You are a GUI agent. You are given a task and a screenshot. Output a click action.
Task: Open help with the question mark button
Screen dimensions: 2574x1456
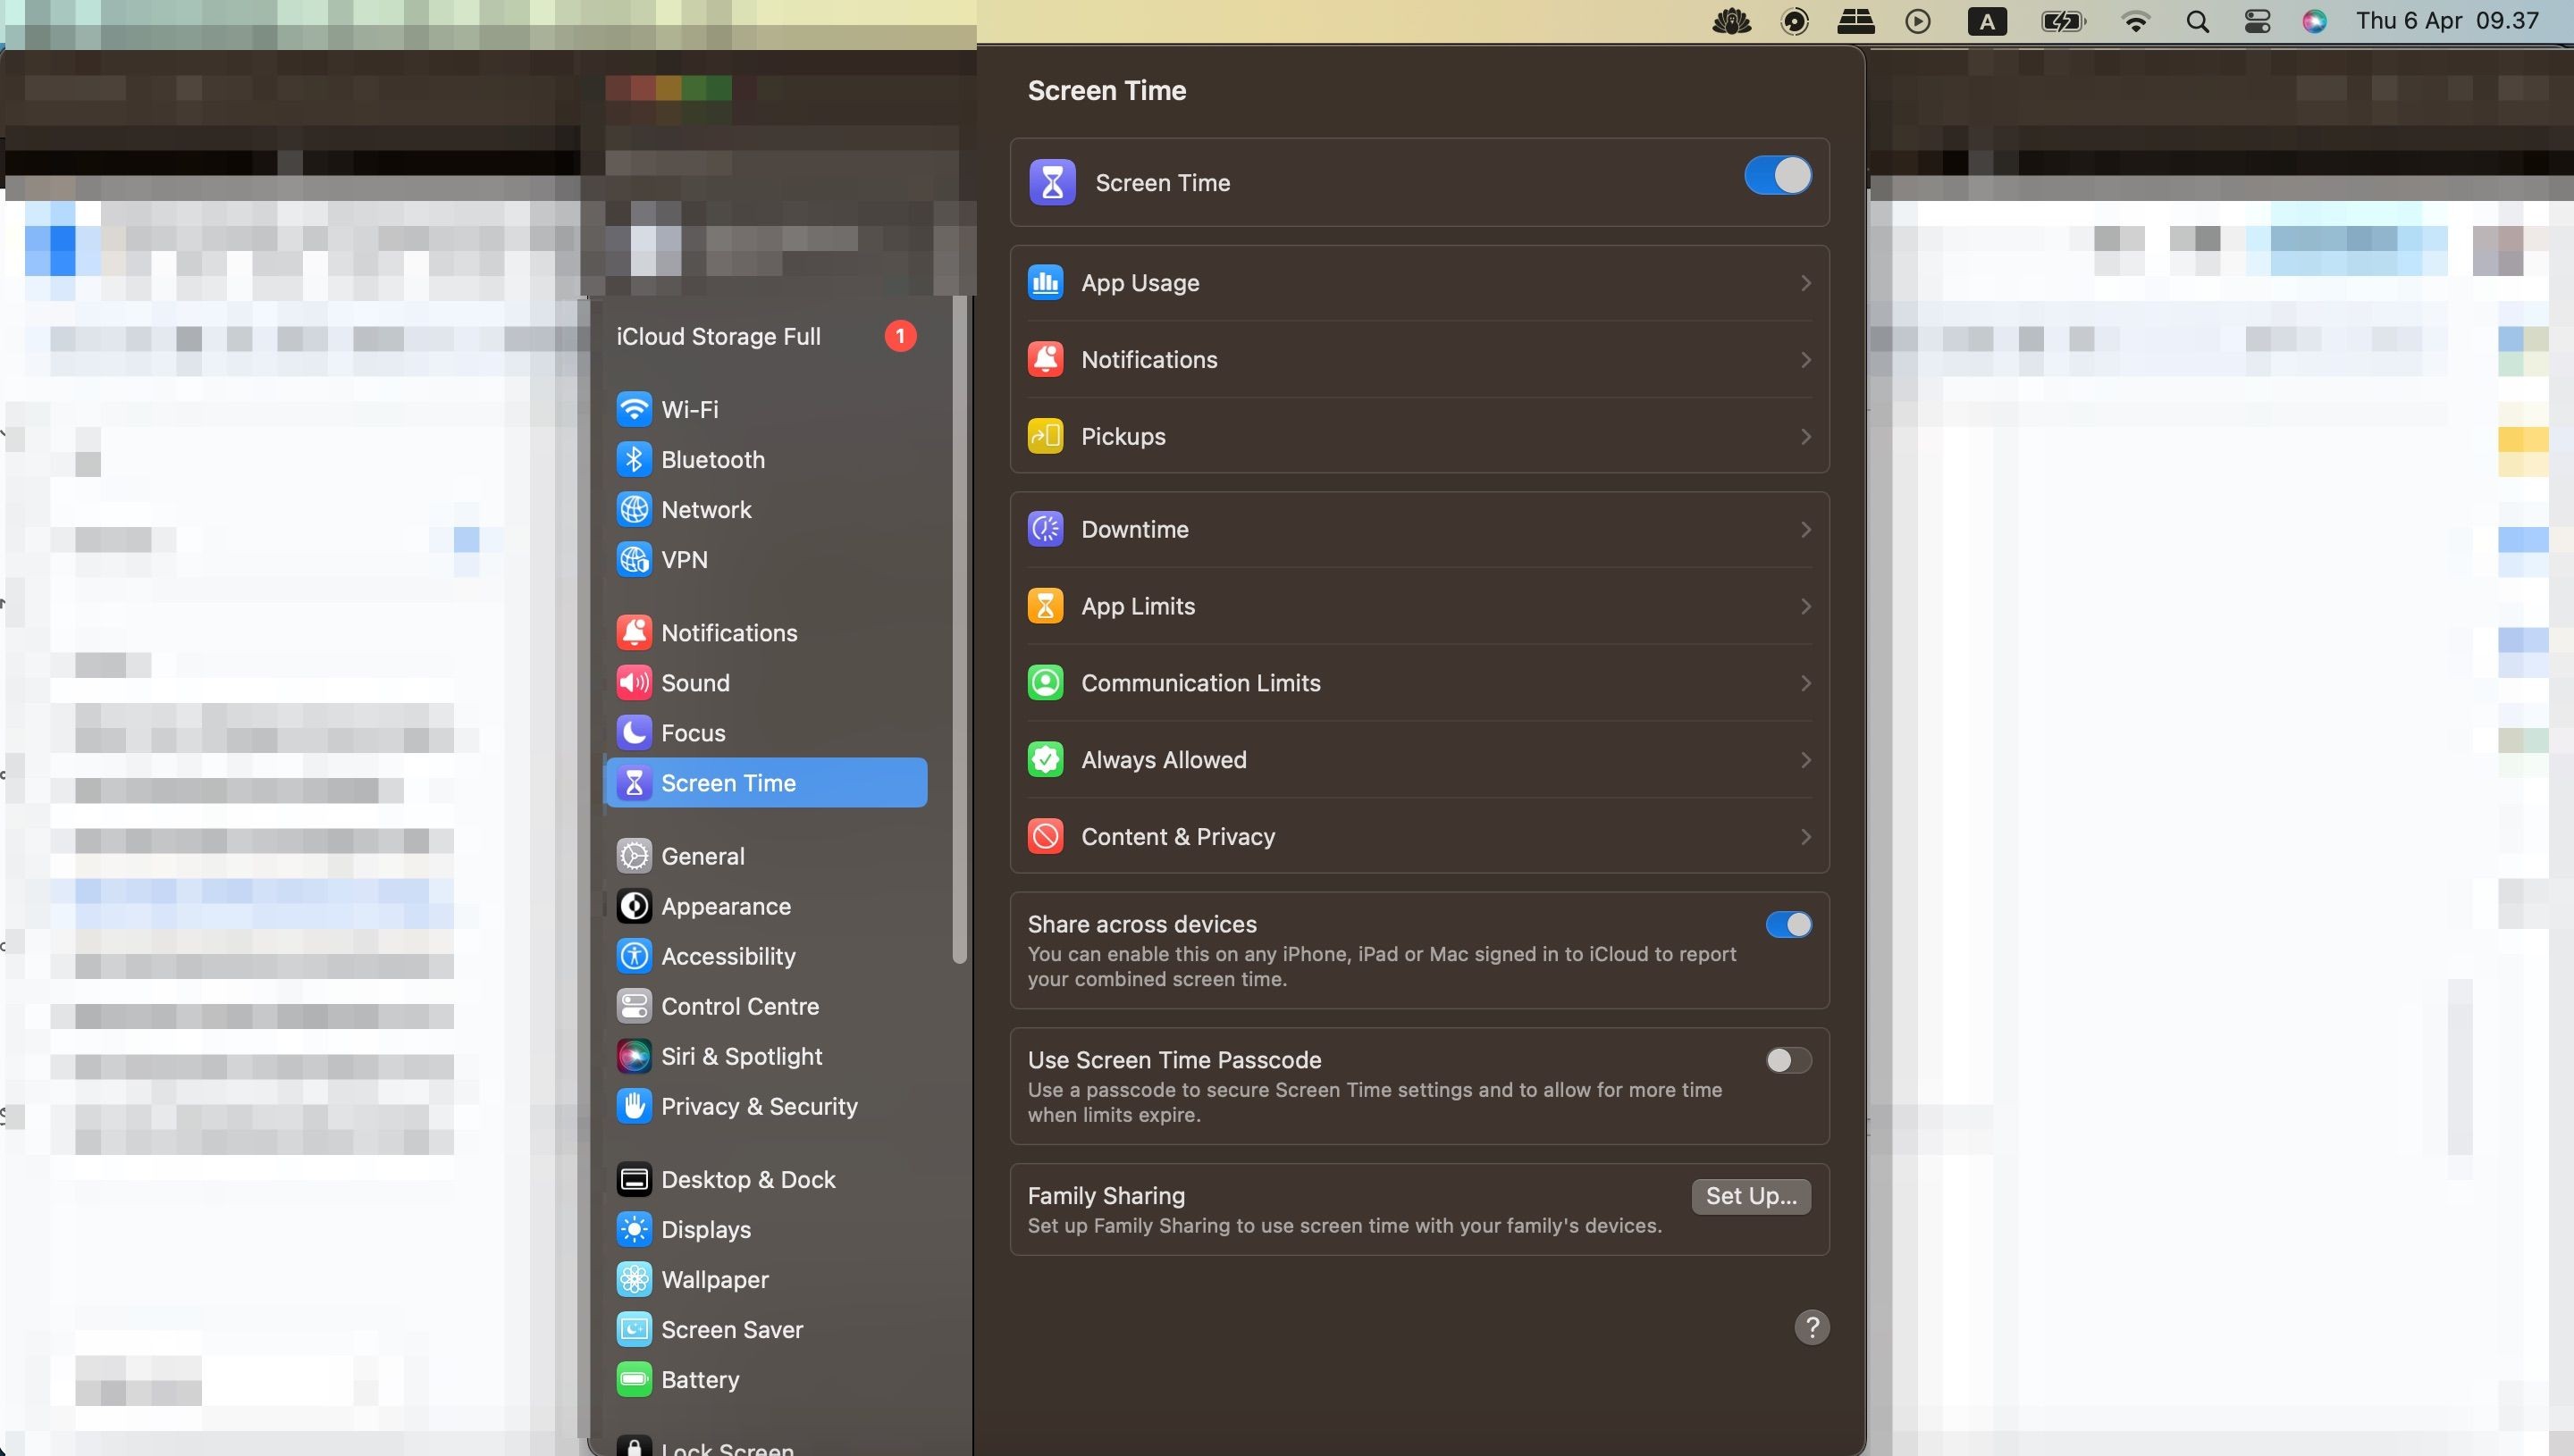(x=1811, y=1327)
